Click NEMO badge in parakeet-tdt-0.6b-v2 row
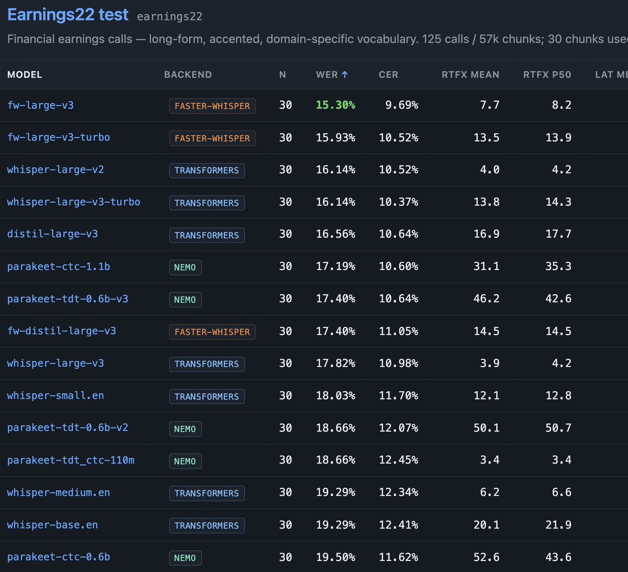The width and height of the screenshot is (628, 572). pos(185,429)
